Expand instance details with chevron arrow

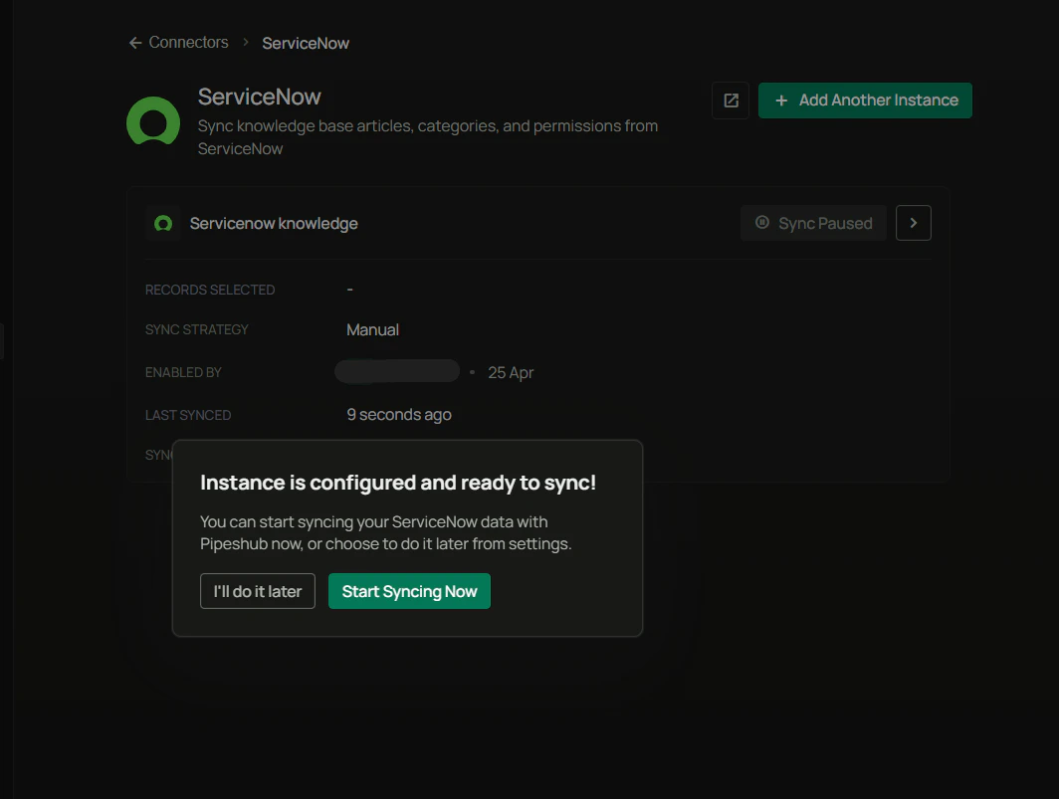pyautogui.click(x=913, y=223)
